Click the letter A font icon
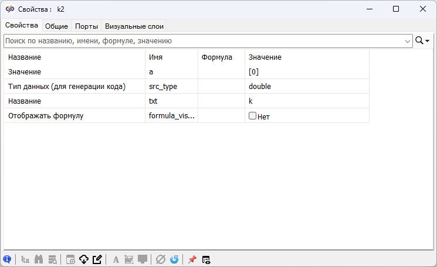437x267 pixels. (x=116, y=259)
